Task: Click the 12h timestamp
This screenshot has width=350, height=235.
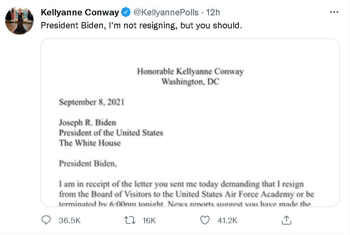Action: click(213, 12)
